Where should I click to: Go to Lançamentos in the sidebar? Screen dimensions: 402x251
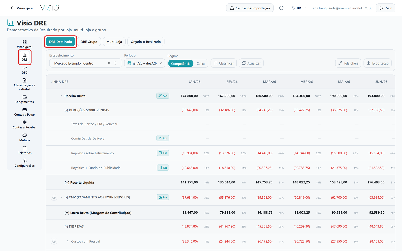[x=24, y=99]
